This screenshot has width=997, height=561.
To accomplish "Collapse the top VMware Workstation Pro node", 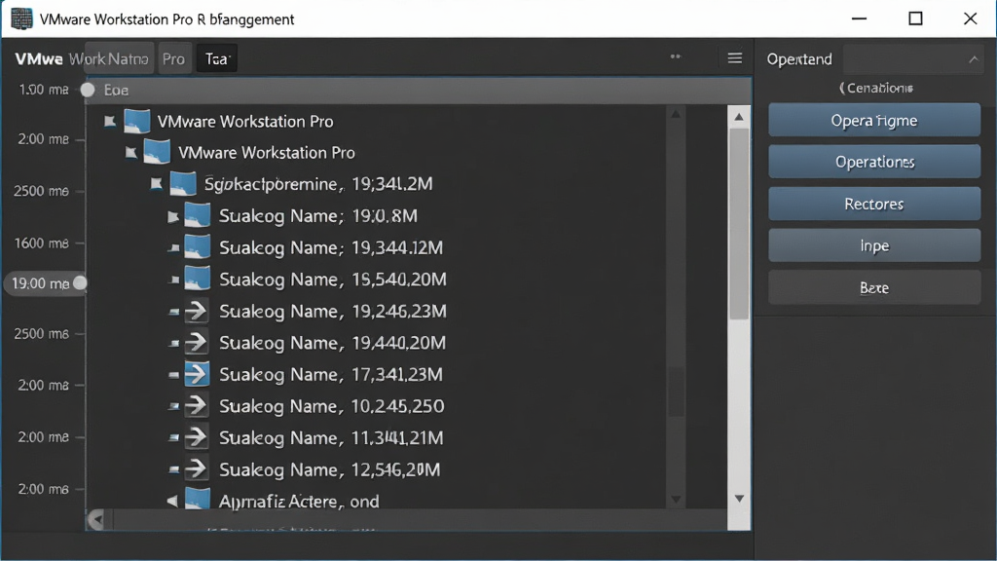I will pos(110,121).
